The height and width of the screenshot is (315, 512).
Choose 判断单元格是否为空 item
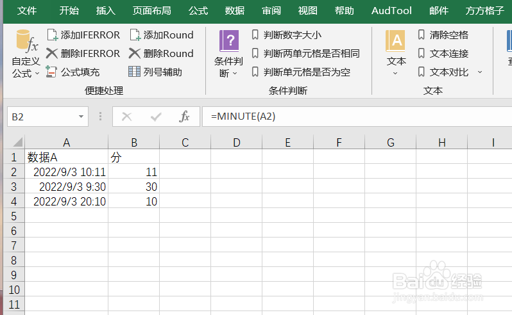pos(302,72)
